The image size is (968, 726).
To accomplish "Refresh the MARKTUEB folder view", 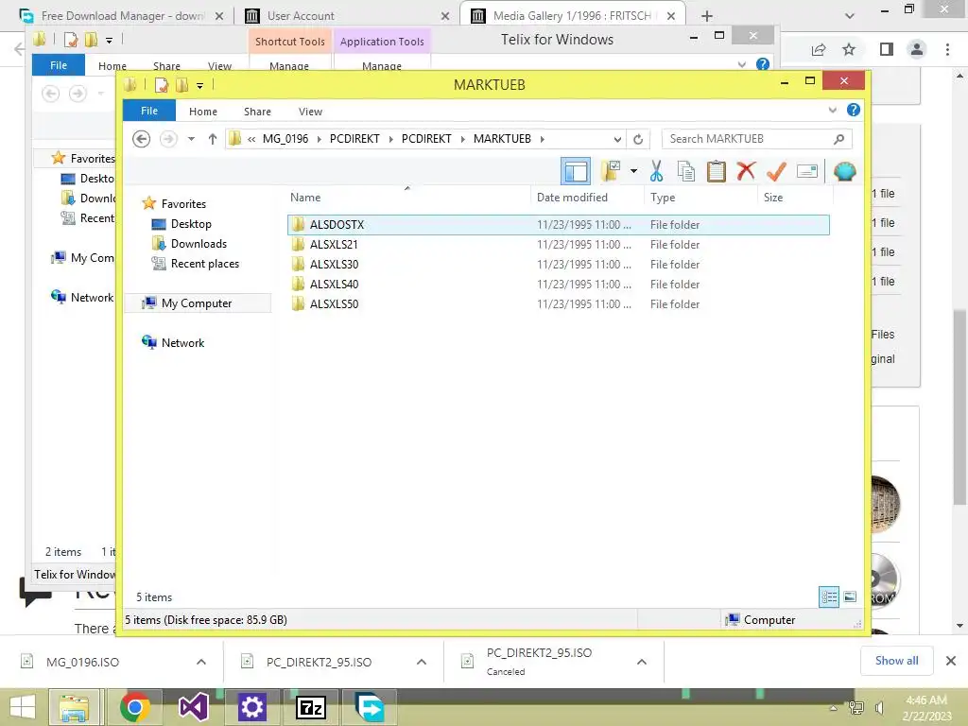I will (x=638, y=139).
